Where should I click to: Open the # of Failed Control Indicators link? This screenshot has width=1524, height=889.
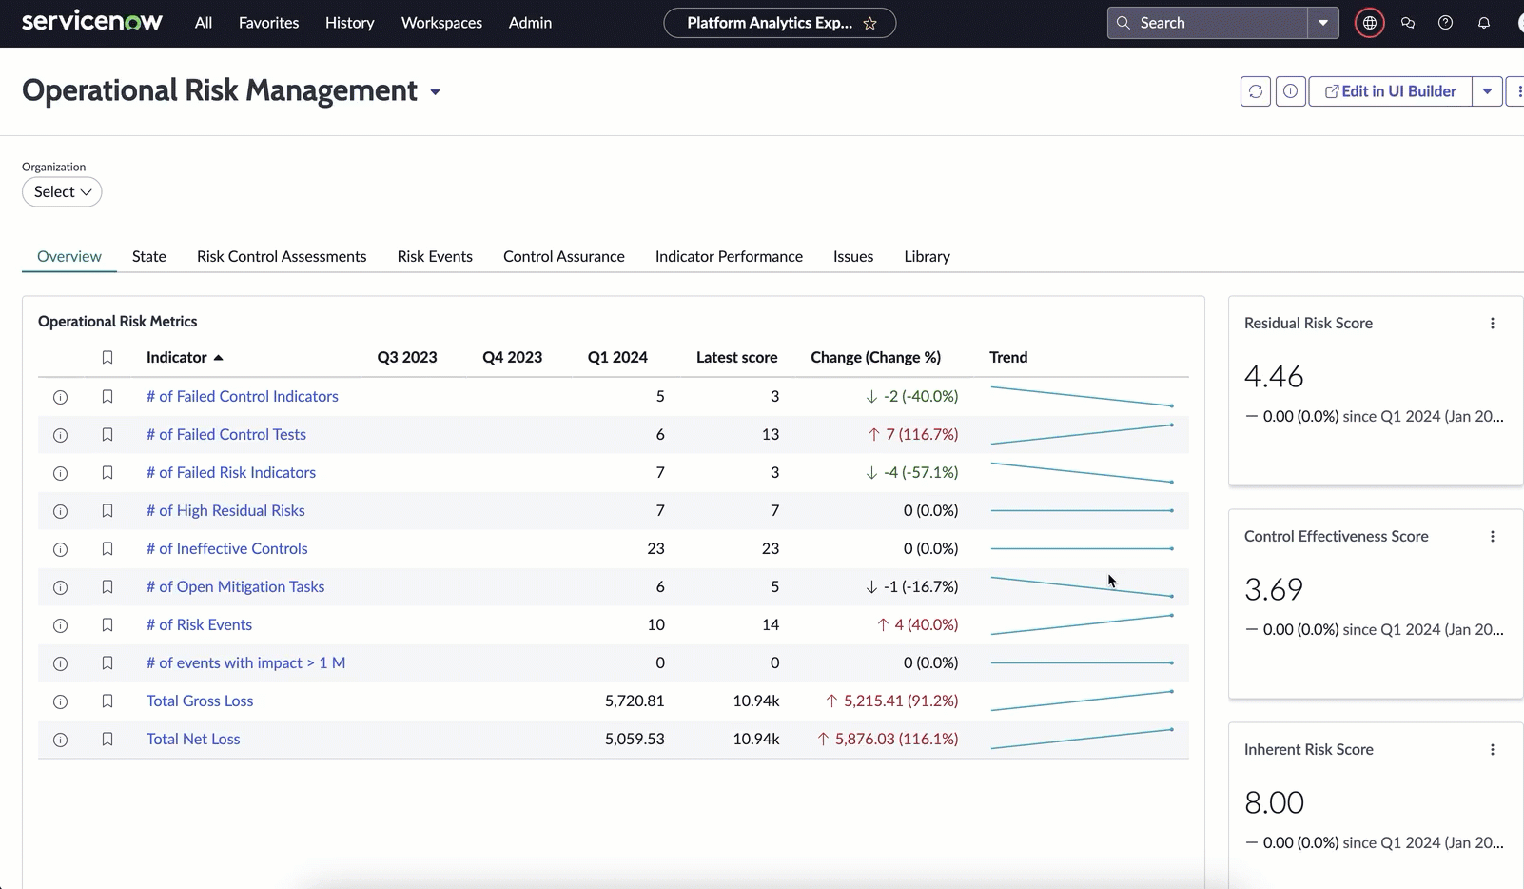tap(243, 396)
